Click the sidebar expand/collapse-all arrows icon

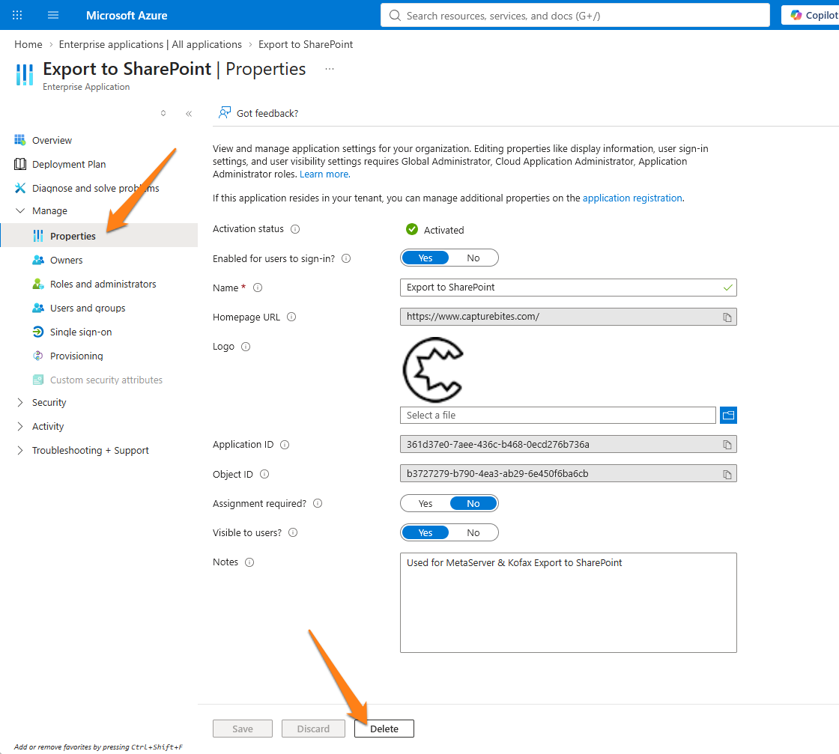(163, 113)
